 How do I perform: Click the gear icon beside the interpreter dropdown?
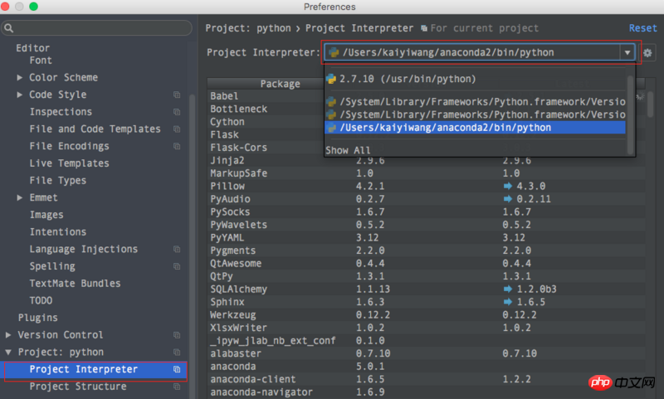pos(648,52)
